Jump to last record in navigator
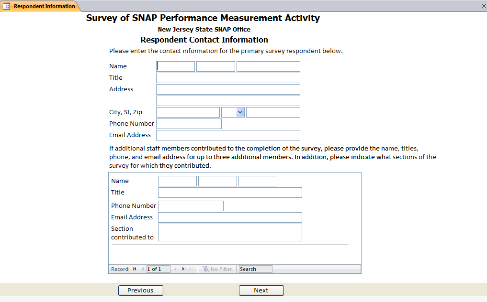 click(184, 269)
